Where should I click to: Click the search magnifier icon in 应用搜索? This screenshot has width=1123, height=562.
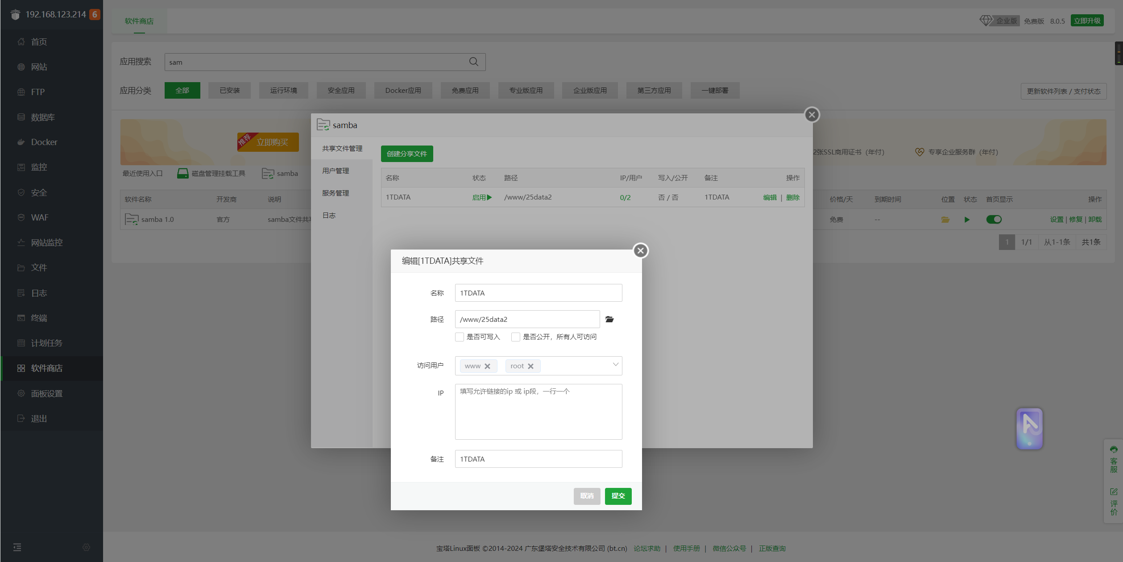click(474, 62)
